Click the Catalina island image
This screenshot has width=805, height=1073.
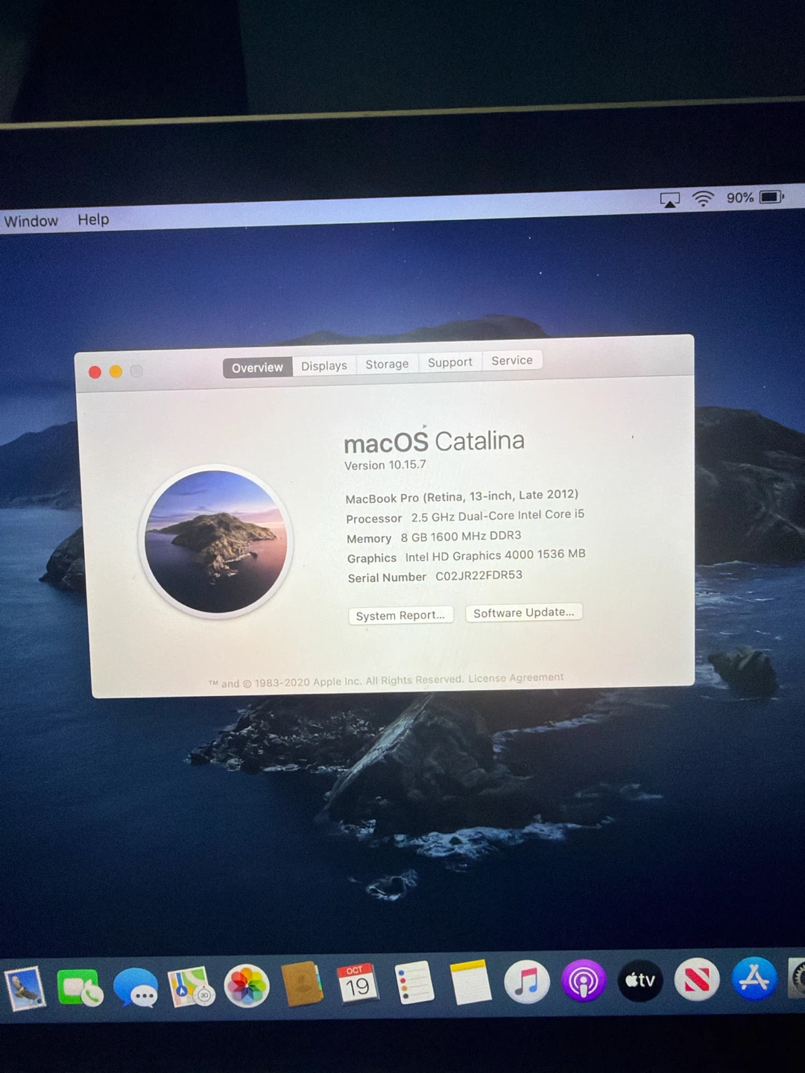(215, 541)
